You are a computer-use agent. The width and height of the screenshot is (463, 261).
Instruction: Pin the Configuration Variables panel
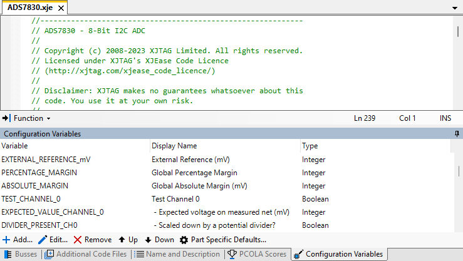point(457,134)
